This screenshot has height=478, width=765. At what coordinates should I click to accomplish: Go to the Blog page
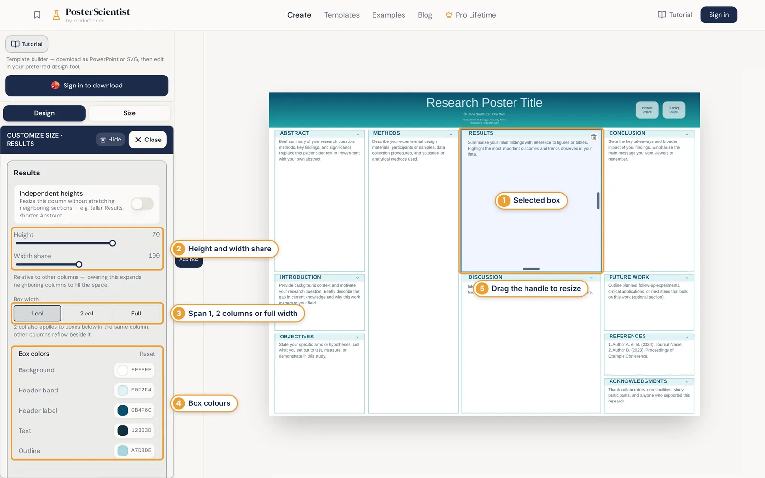tap(425, 15)
